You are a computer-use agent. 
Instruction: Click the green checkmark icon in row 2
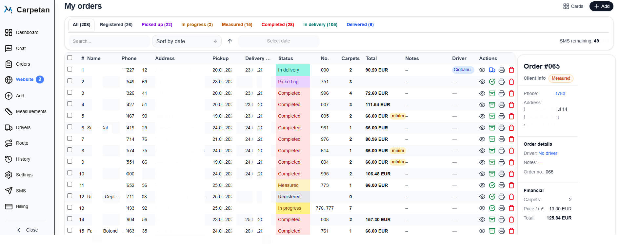(492, 82)
